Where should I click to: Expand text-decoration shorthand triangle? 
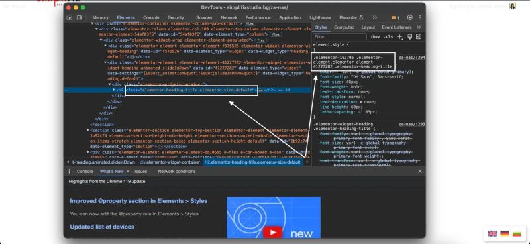(x=362, y=102)
